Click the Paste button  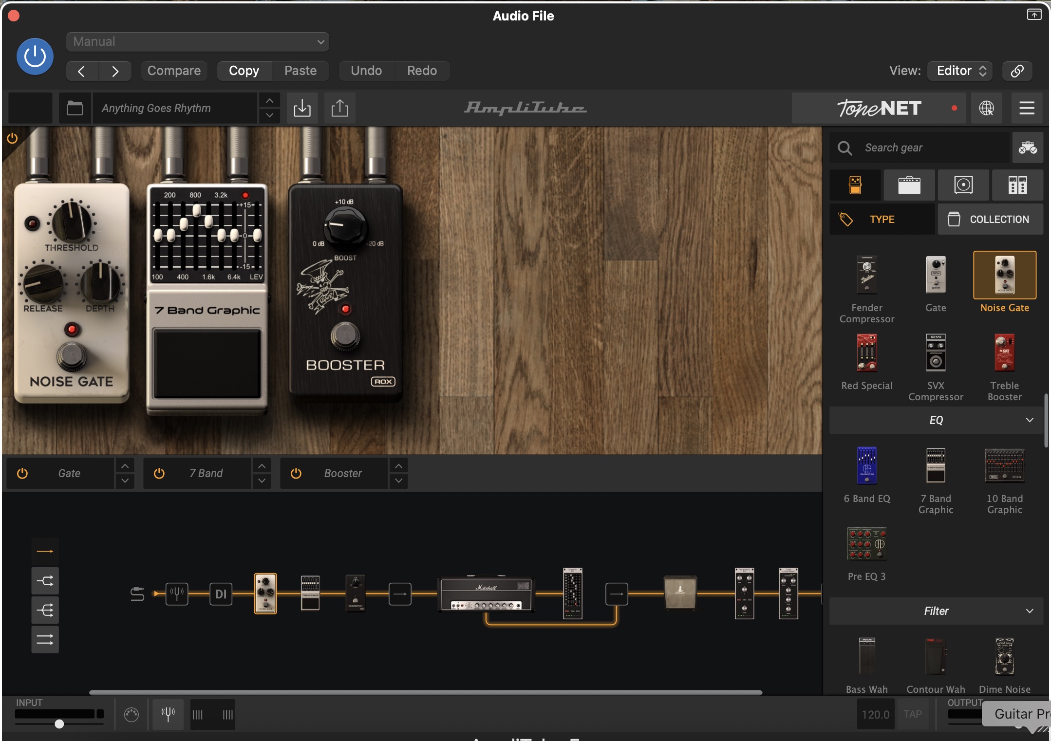point(300,71)
